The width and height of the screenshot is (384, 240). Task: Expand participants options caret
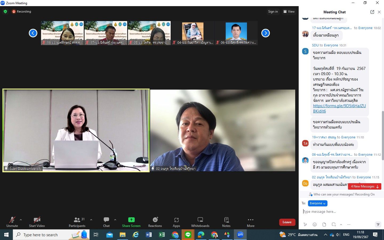(x=91, y=220)
